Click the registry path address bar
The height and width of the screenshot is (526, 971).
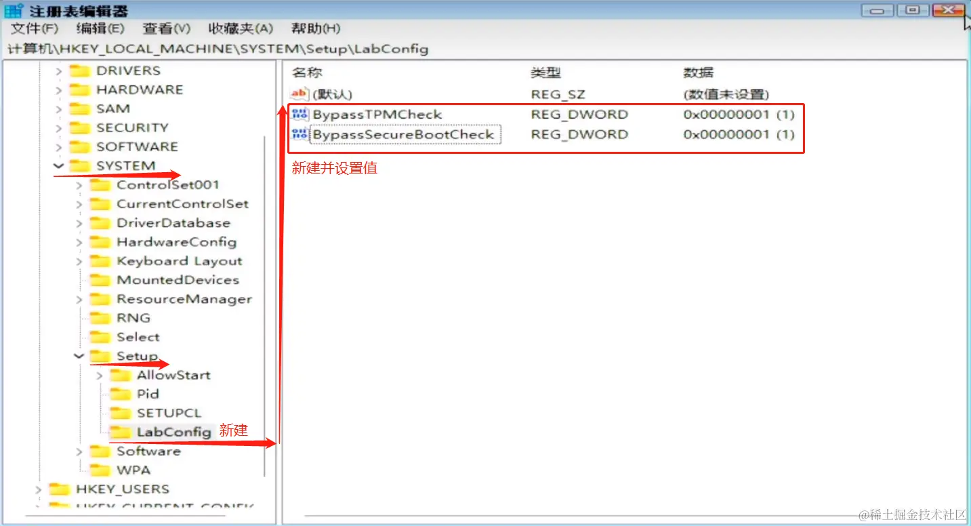(x=485, y=49)
